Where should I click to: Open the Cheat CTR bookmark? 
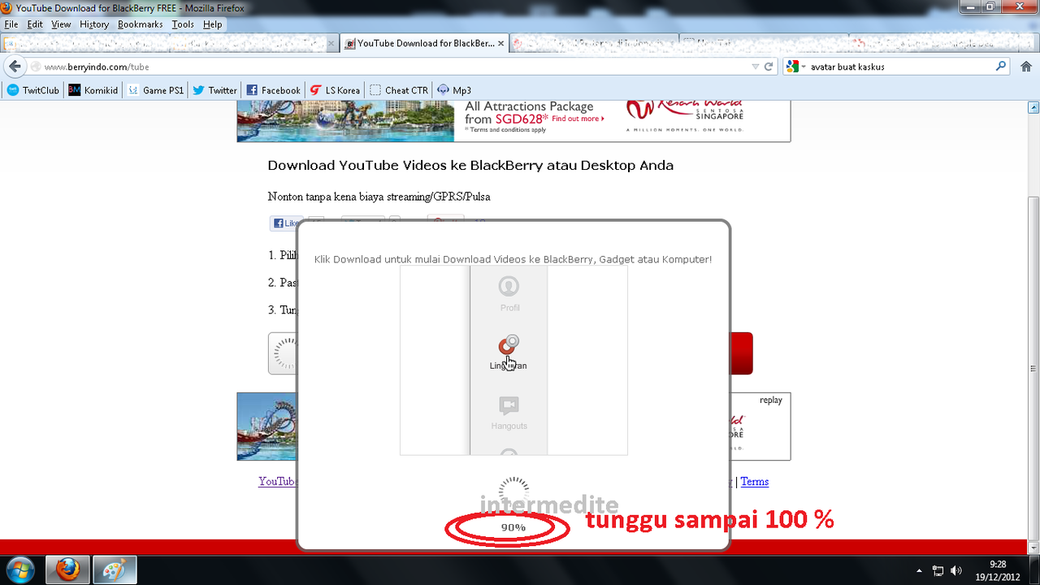pyautogui.click(x=399, y=90)
